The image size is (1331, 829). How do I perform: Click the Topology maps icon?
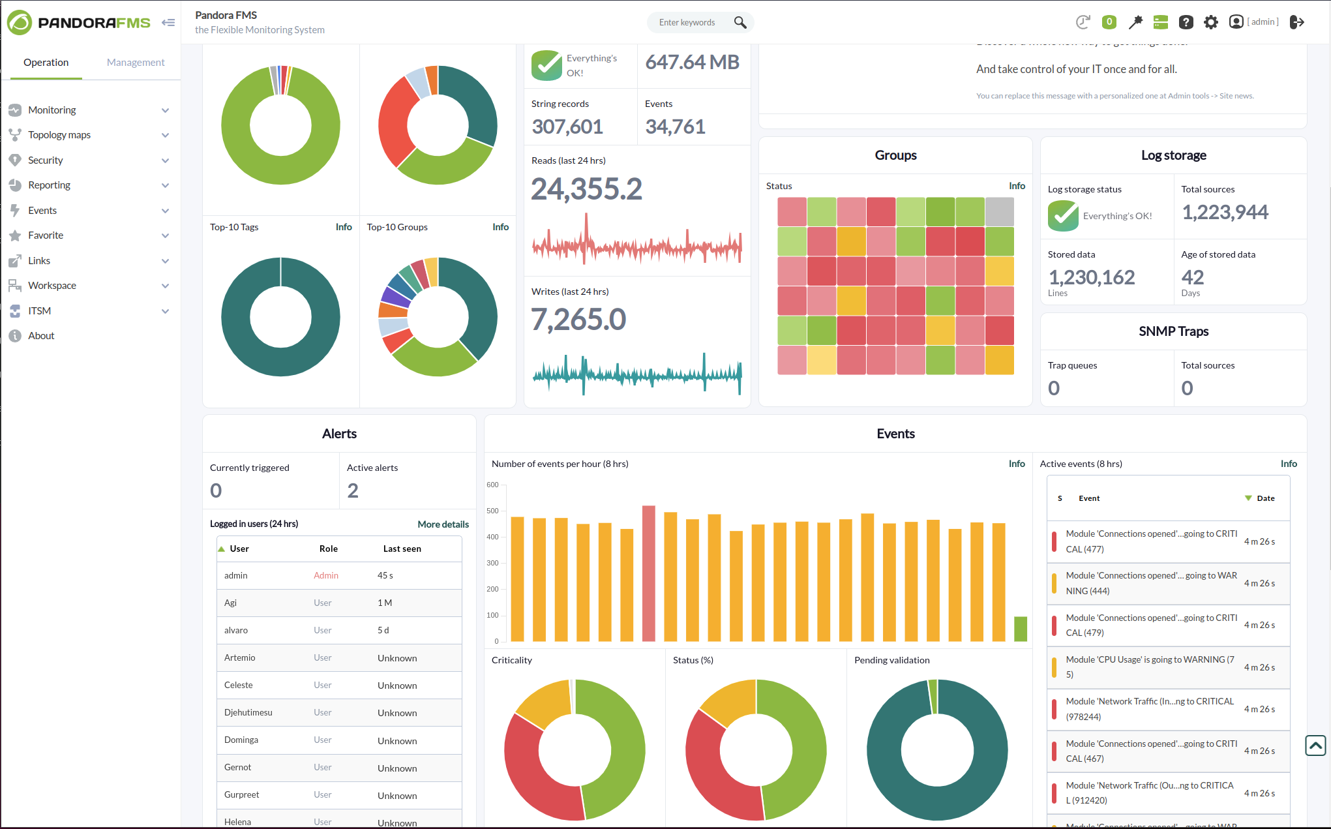[x=14, y=134]
